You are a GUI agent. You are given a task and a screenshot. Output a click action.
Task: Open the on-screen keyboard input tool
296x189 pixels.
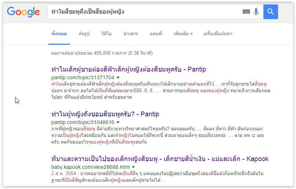[246, 12]
